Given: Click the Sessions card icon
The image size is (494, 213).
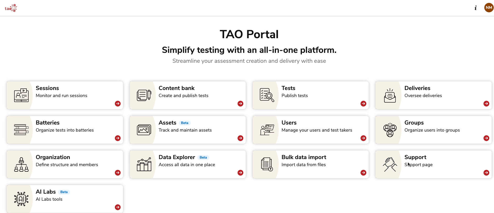Looking at the screenshot, I should coord(21,95).
